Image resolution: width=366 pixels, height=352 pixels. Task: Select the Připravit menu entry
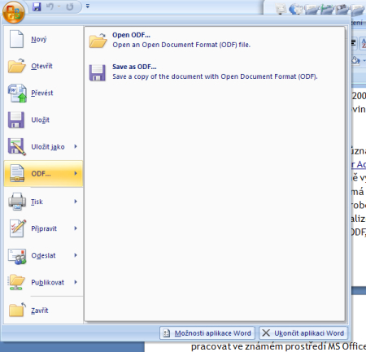(43, 228)
